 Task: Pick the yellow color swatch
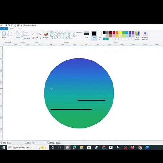click(x=120, y=33)
